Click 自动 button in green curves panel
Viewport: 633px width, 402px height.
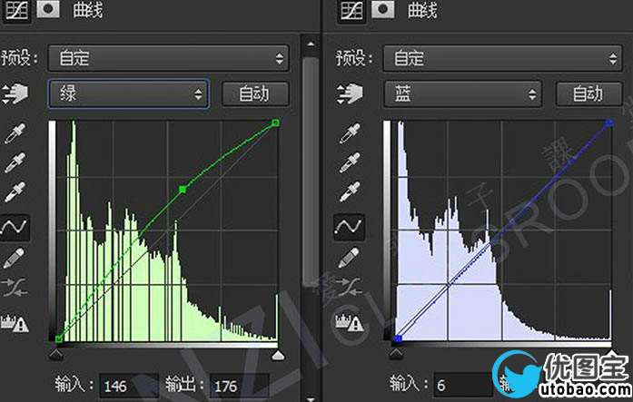coord(255,94)
